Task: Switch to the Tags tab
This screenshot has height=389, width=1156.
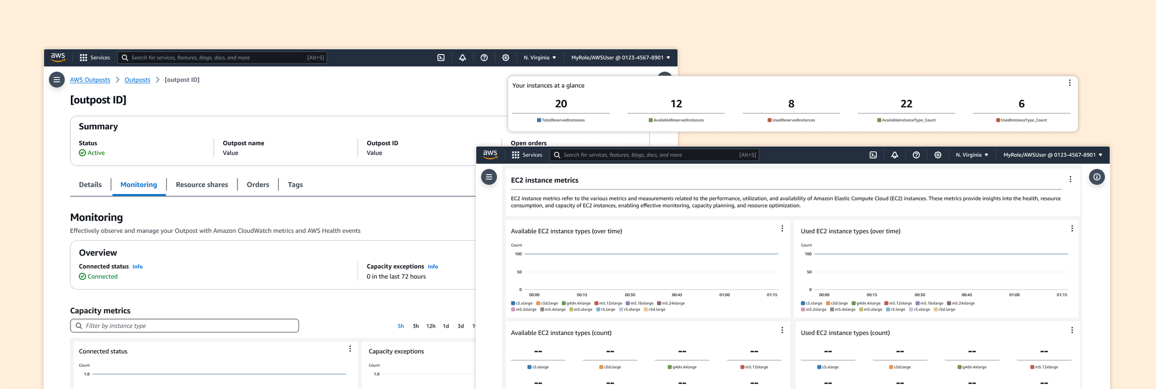Action: point(295,185)
